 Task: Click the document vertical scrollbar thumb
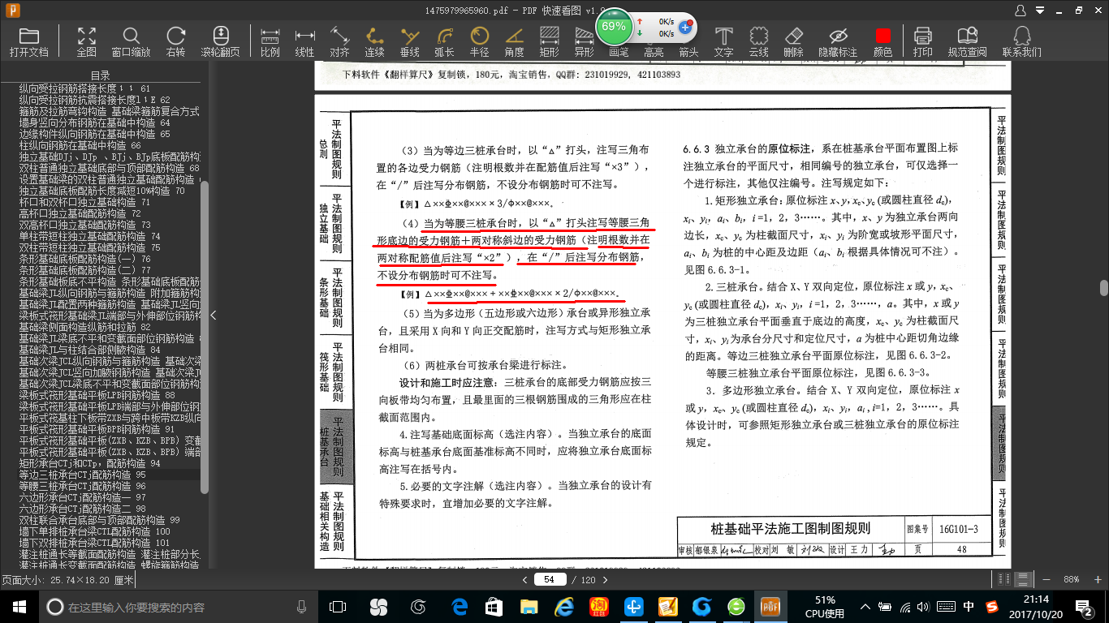coord(1103,288)
